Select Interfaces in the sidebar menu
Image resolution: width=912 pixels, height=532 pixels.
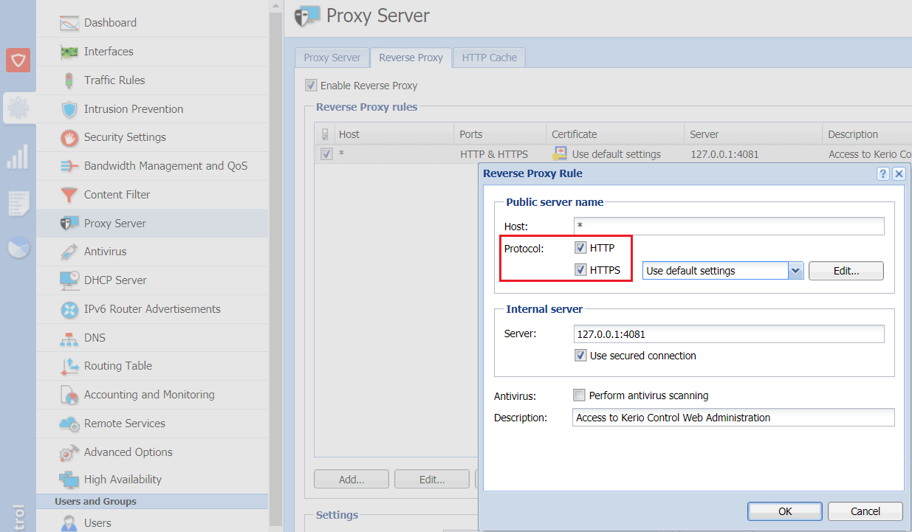pos(152,52)
